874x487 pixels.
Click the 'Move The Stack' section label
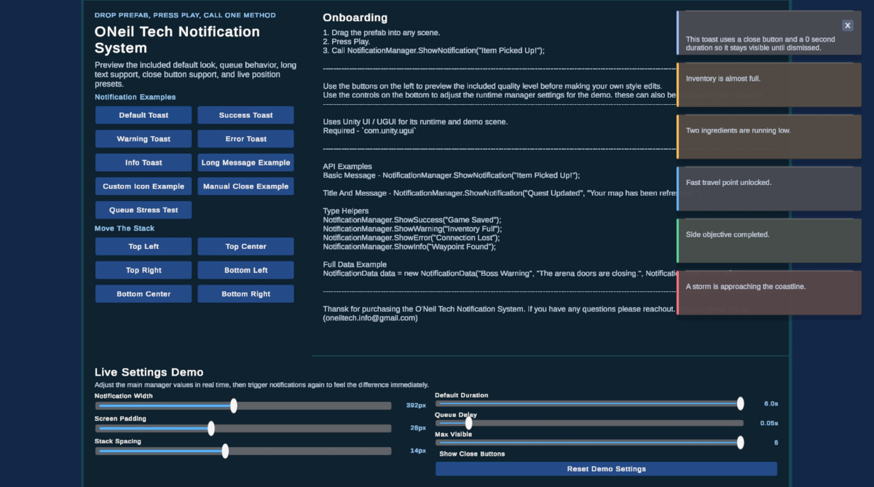pyautogui.click(x=125, y=229)
